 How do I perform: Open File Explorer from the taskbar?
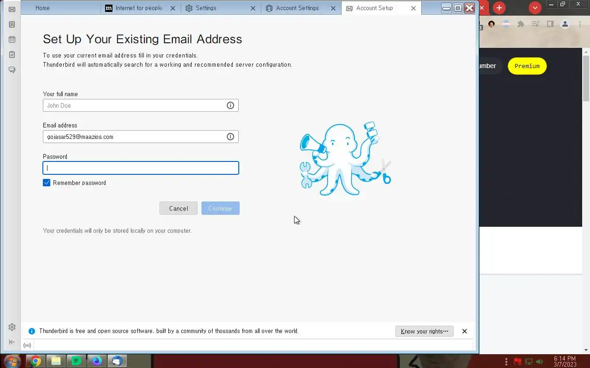(x=56, y=361)
